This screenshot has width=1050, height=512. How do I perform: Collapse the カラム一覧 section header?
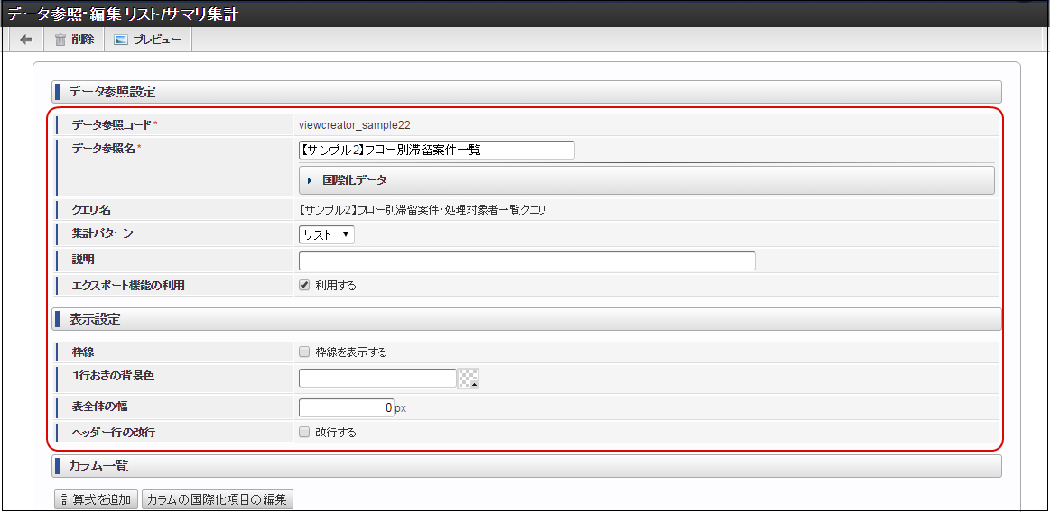(x=526, y=466)
